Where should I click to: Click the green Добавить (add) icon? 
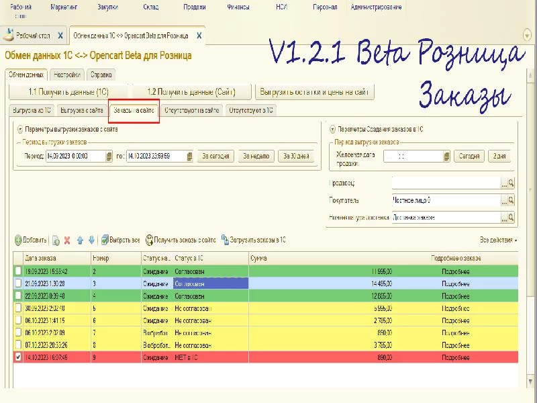(x=18, y=240)
